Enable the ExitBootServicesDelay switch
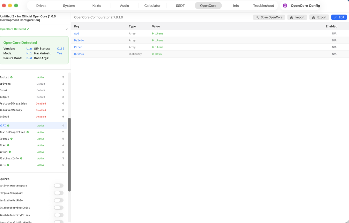 pos(59,208)
